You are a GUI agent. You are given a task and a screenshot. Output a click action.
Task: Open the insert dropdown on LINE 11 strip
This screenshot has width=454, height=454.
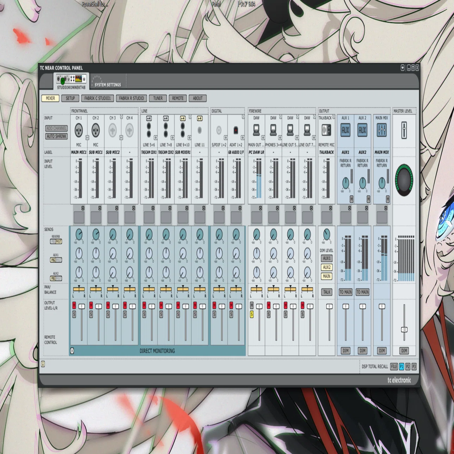(204, 208)
